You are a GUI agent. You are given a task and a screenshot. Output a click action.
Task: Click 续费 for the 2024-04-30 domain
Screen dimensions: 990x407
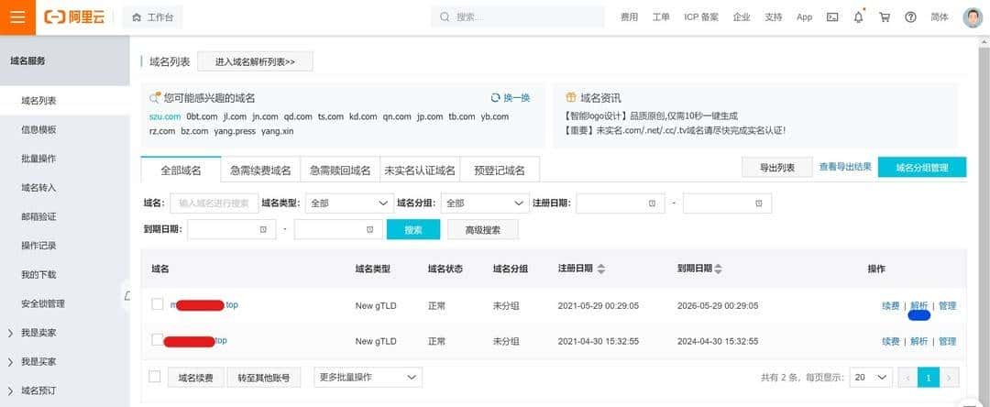coord(891,341)
